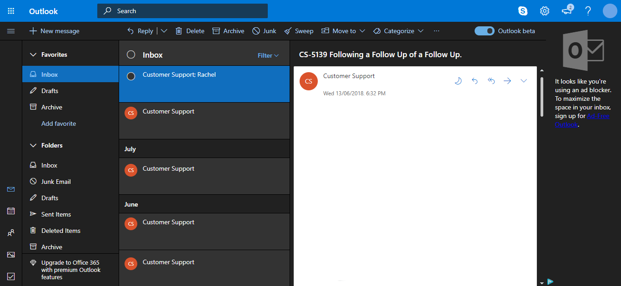Image resolution: width=621 pixels, height=286 pixels.
Task: Open Inbox under Folders
Action: click(70, 165)
